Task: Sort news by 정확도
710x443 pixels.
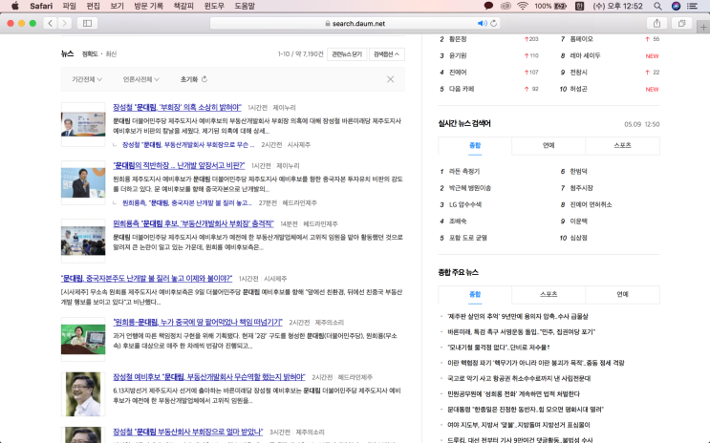Action: (x=89, y=53)
